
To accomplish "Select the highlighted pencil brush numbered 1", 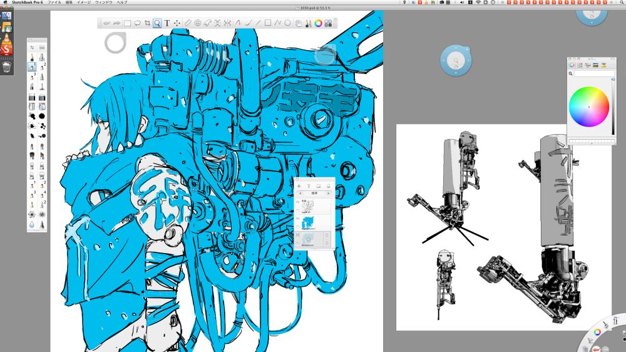I will (x=32, y=67).
